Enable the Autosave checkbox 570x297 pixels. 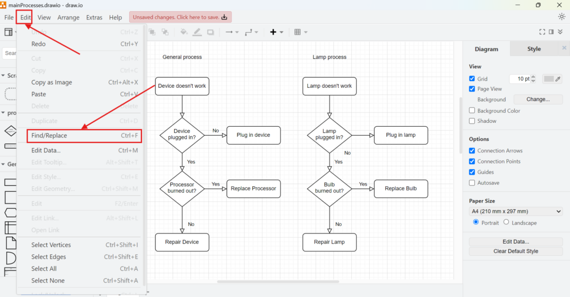(472, 182)
